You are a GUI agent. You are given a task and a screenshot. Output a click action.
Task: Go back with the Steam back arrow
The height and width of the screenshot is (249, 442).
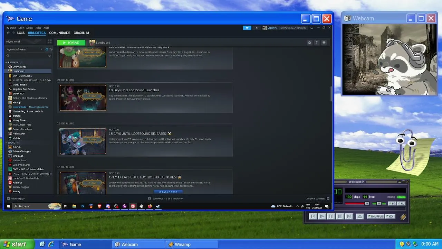click(8, 33)
